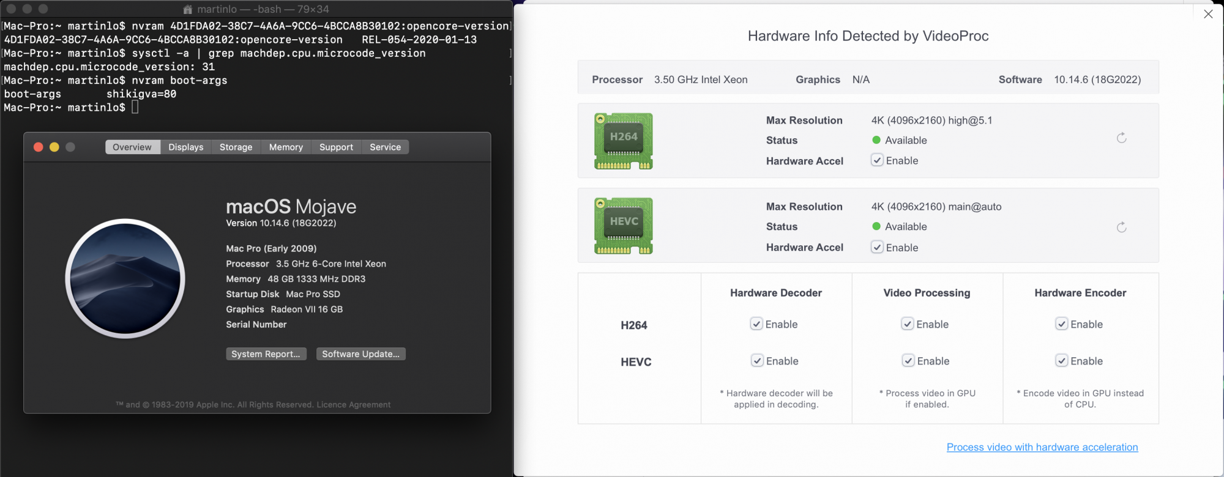The width and height of the screenshot is (1224, 477).
Task: Toggle H264 Video Processing Enable checkbox
Action: click(x=908, y=324)
